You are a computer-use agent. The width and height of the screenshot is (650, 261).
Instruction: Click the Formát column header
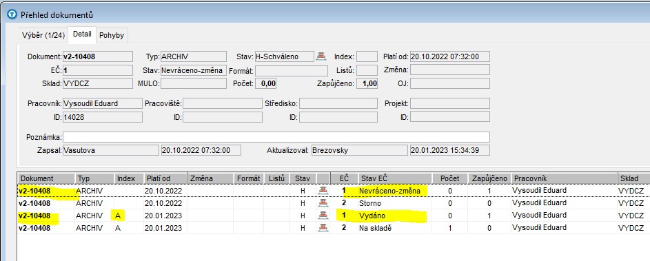pos(248,178)
